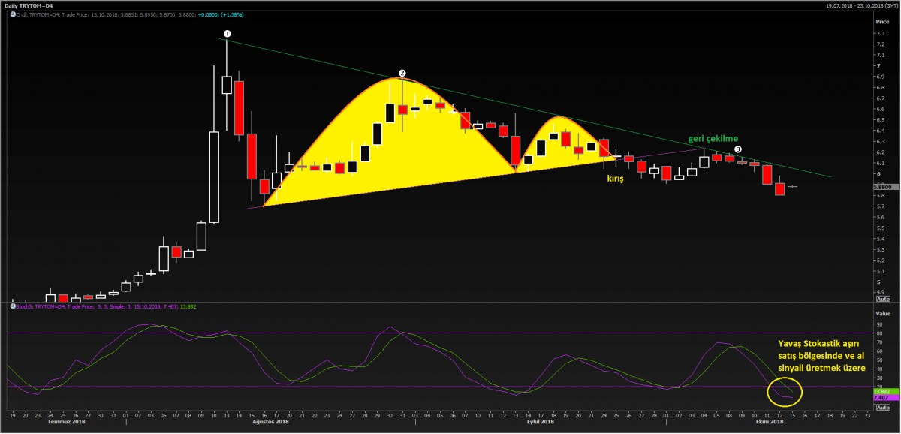901x434 pixels.
Task: Click the current price tag 5.8800
Action: coord(885,186)
